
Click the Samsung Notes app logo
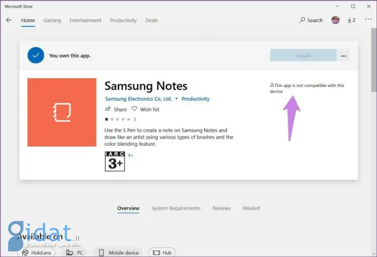[62, 112]
